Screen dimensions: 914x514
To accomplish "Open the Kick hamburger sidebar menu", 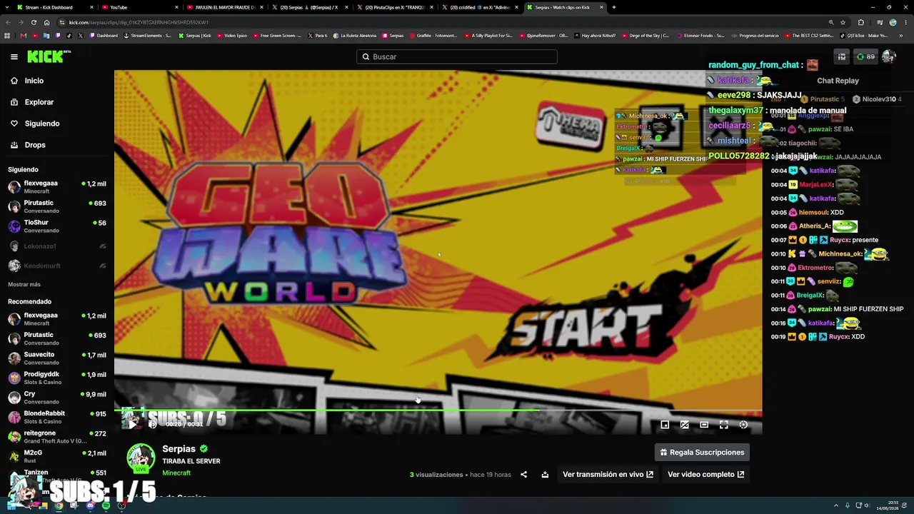I will (14, 56).
